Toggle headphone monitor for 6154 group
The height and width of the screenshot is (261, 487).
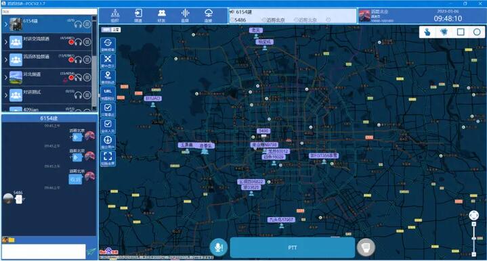point(78,24)
